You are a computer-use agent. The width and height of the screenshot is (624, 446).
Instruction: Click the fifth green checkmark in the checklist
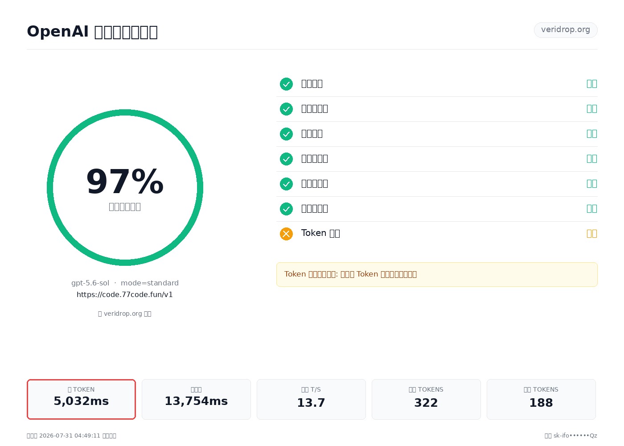[x=286, y=184]
